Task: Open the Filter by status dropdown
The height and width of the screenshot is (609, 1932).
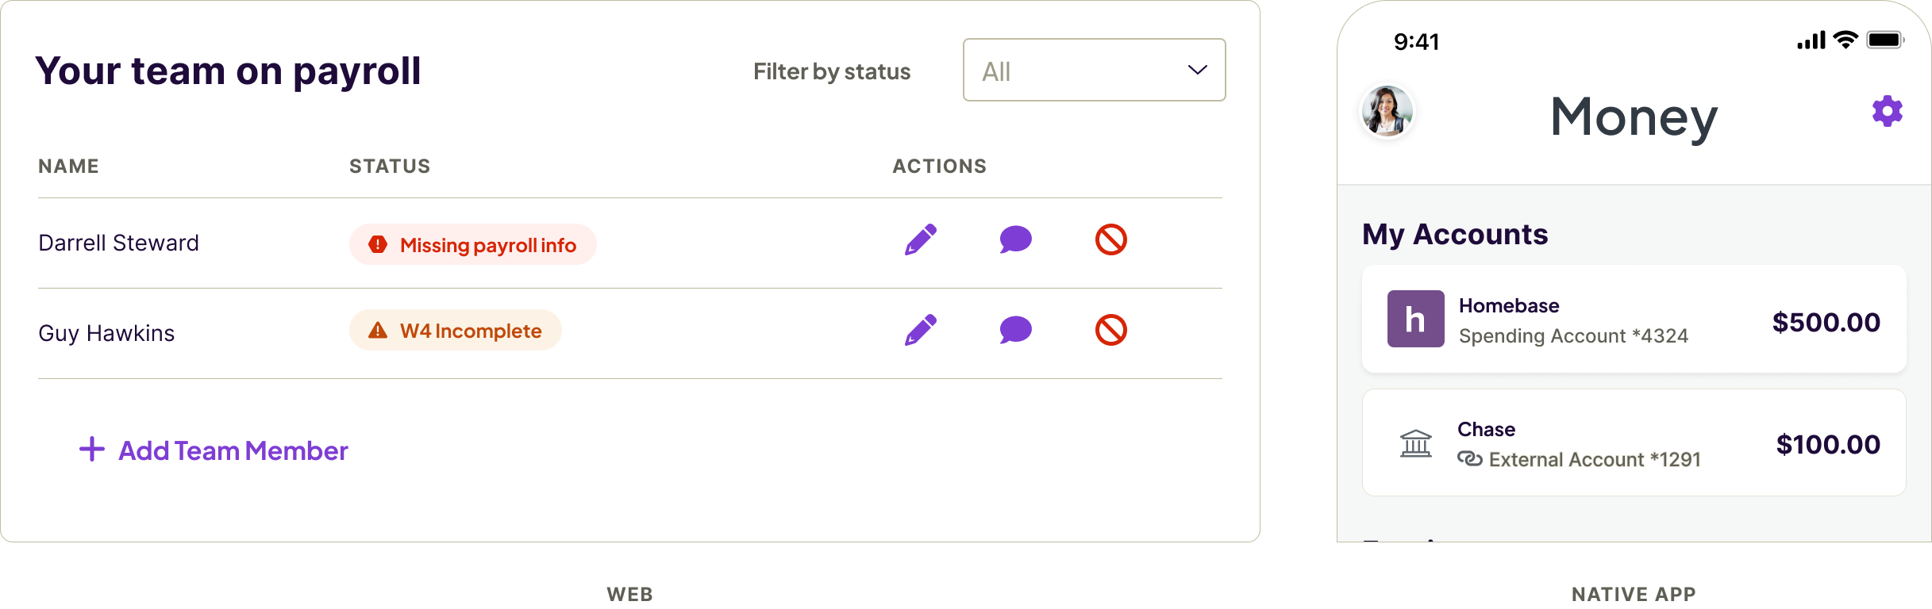Action: (1094, 71)
